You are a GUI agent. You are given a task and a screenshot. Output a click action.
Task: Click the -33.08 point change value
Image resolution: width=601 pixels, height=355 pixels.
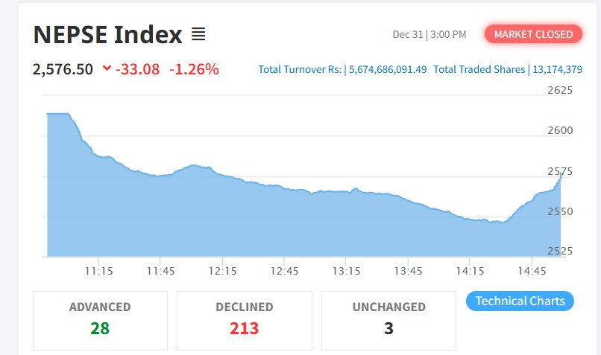(x=137, y=69)
